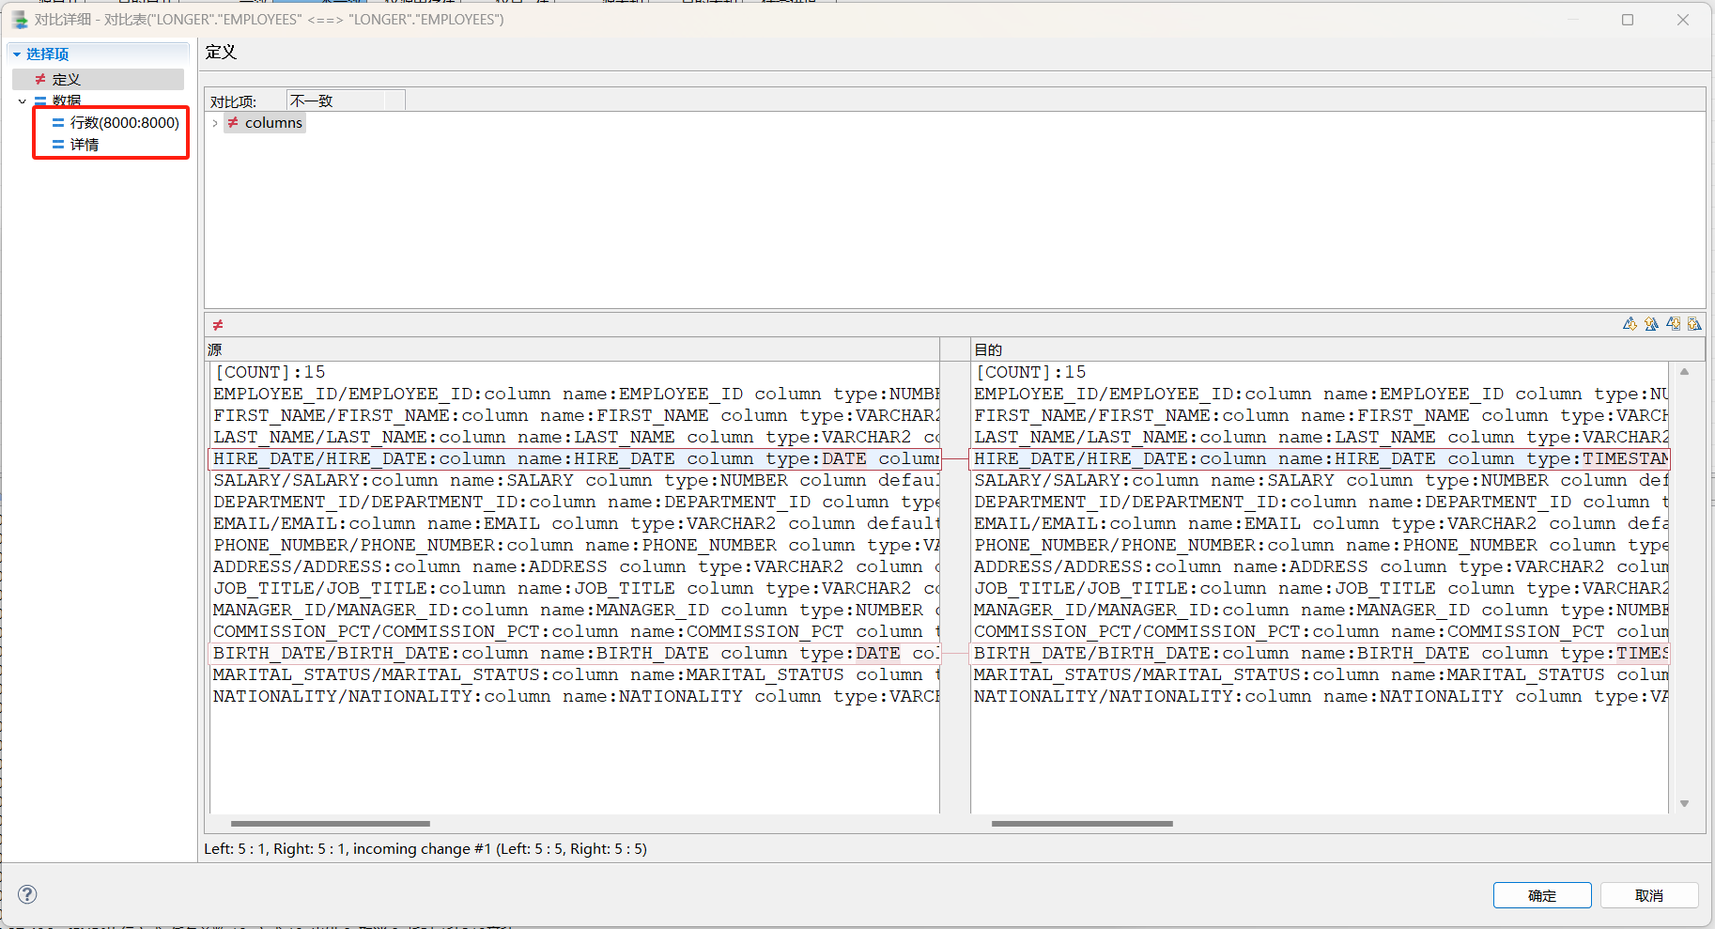Click the HIRE_DATE line in target pane
1715x929 pixels.
1321,459
